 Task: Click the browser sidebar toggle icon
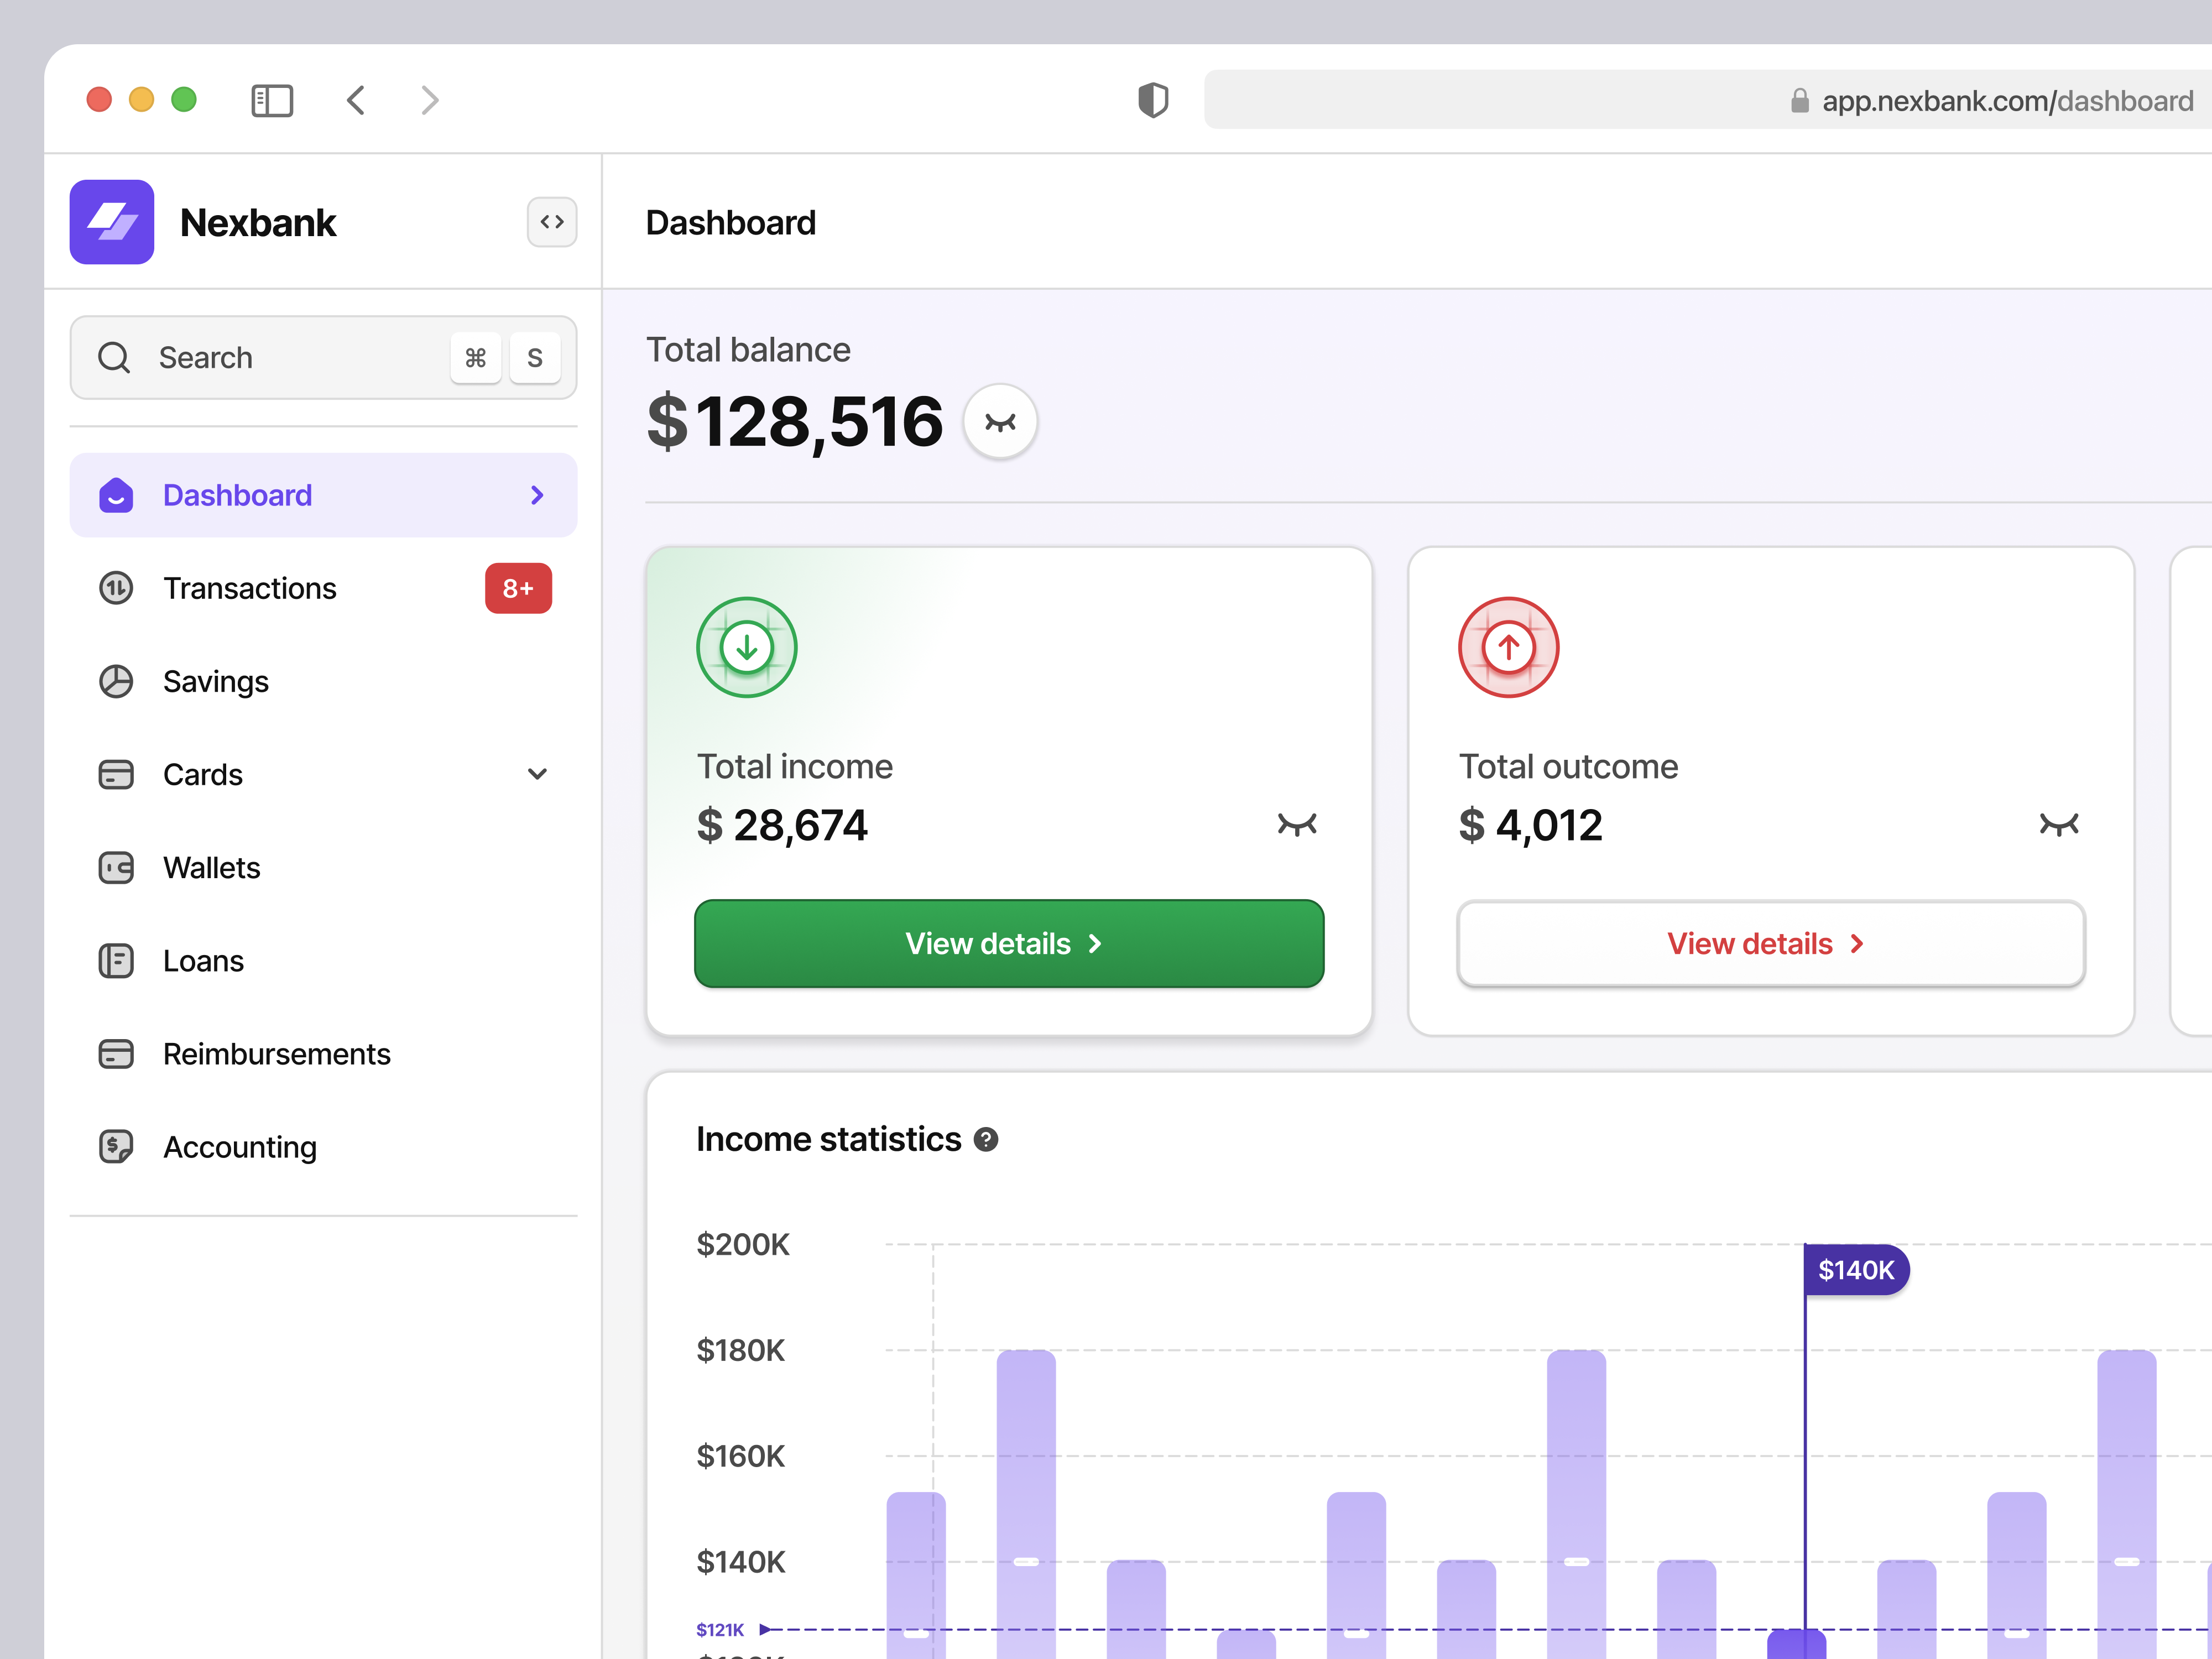click(x=271, y=100)
